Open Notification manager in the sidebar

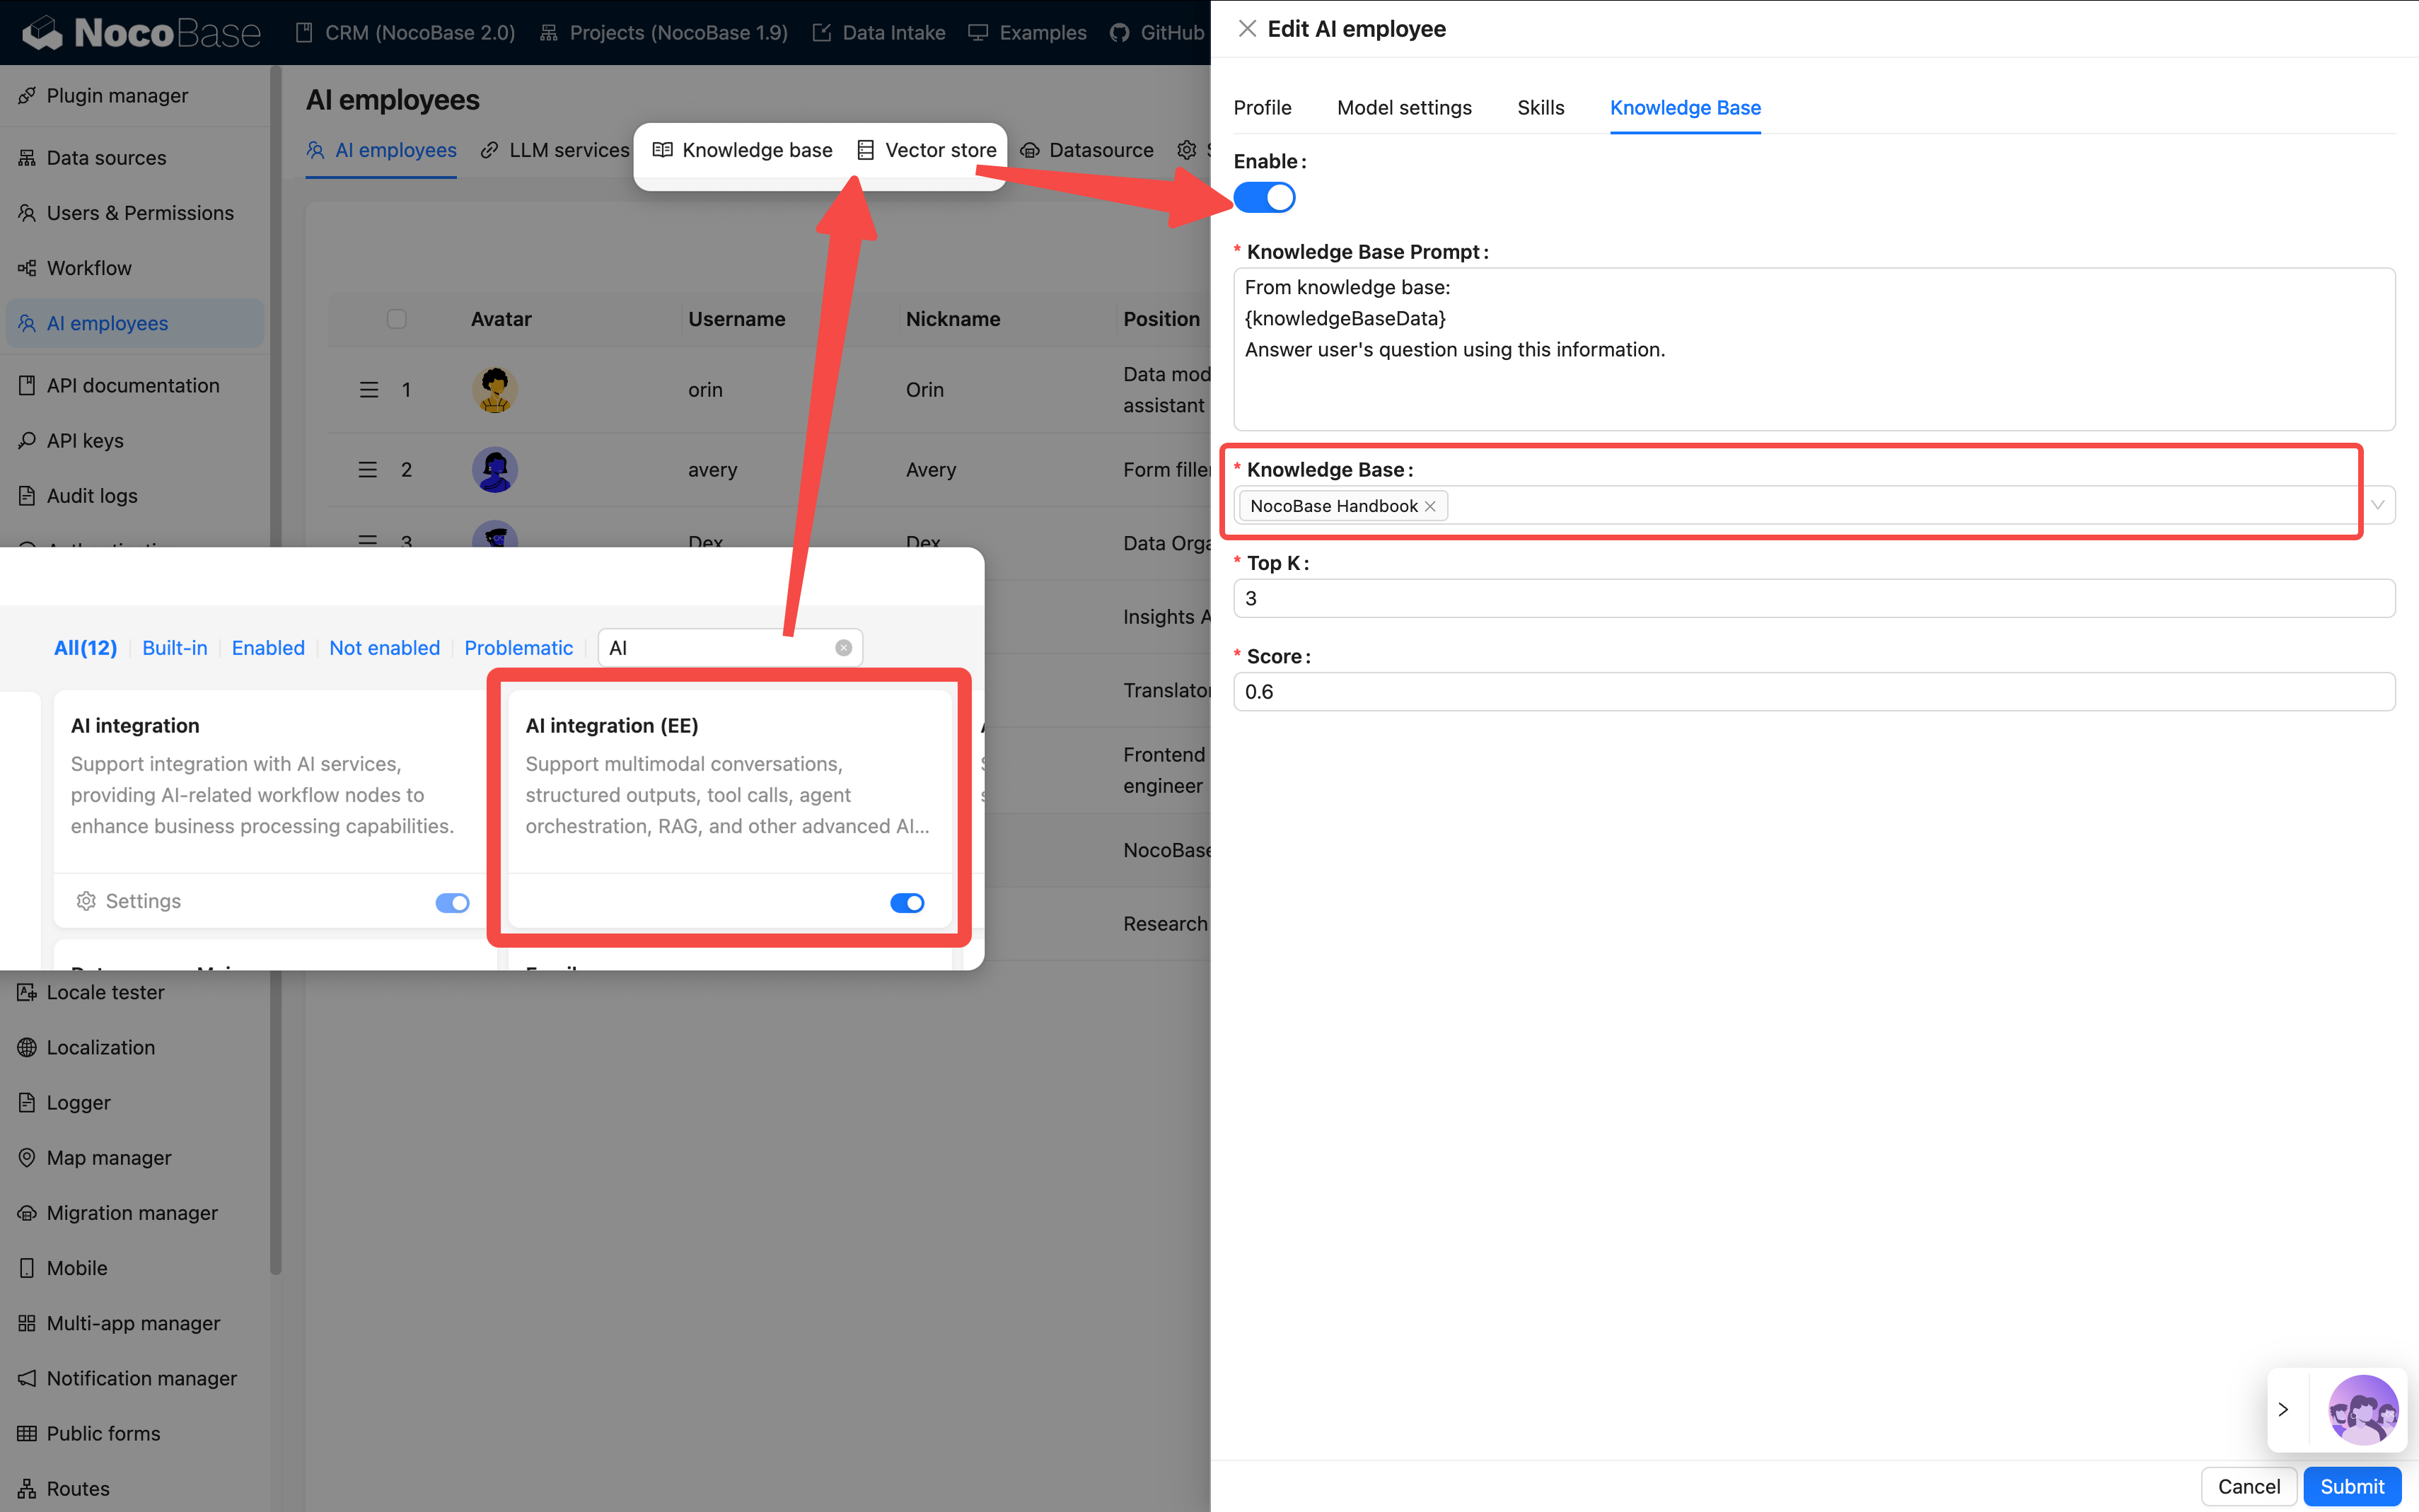(x=141, y=1378)
